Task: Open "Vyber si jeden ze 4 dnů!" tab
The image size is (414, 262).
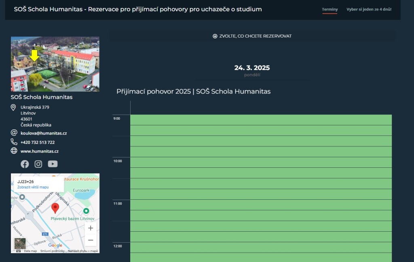Action: point(369,9)
